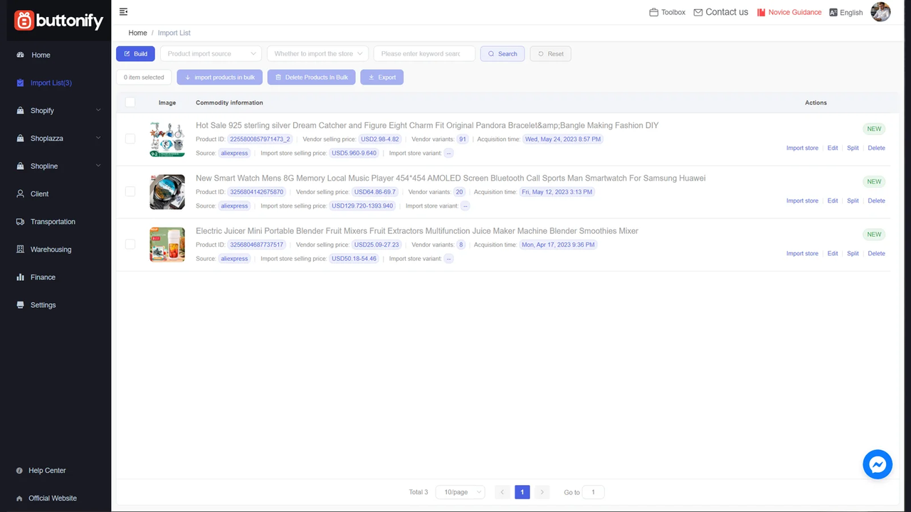Image resolution: width=911 pixels, height=512 pixels.
Task: Open the Toolbox briefcase icon
Action: coord(654,12)
